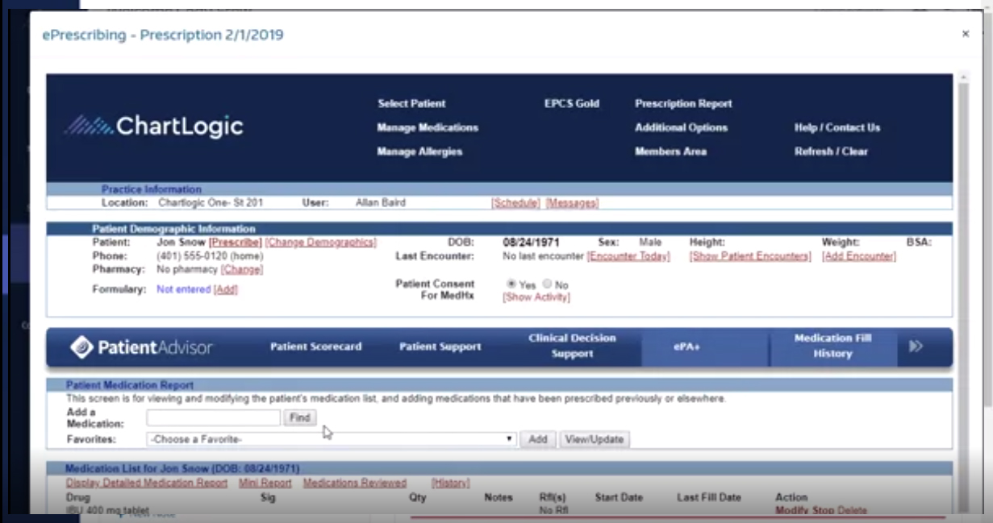
Task: Click location Chartlogic One- St 201
Action: [x=211, y=203]
